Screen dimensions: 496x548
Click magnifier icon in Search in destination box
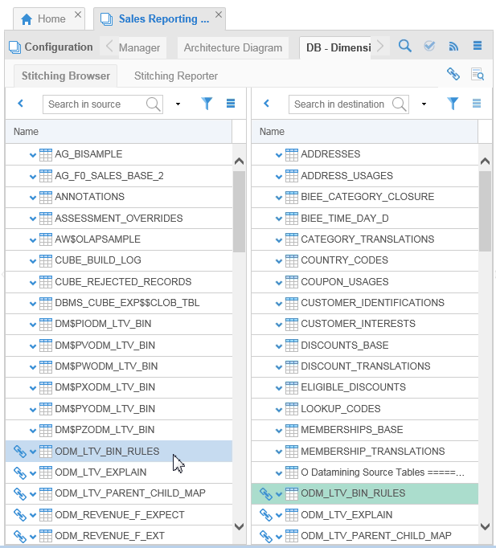point(400,104)
